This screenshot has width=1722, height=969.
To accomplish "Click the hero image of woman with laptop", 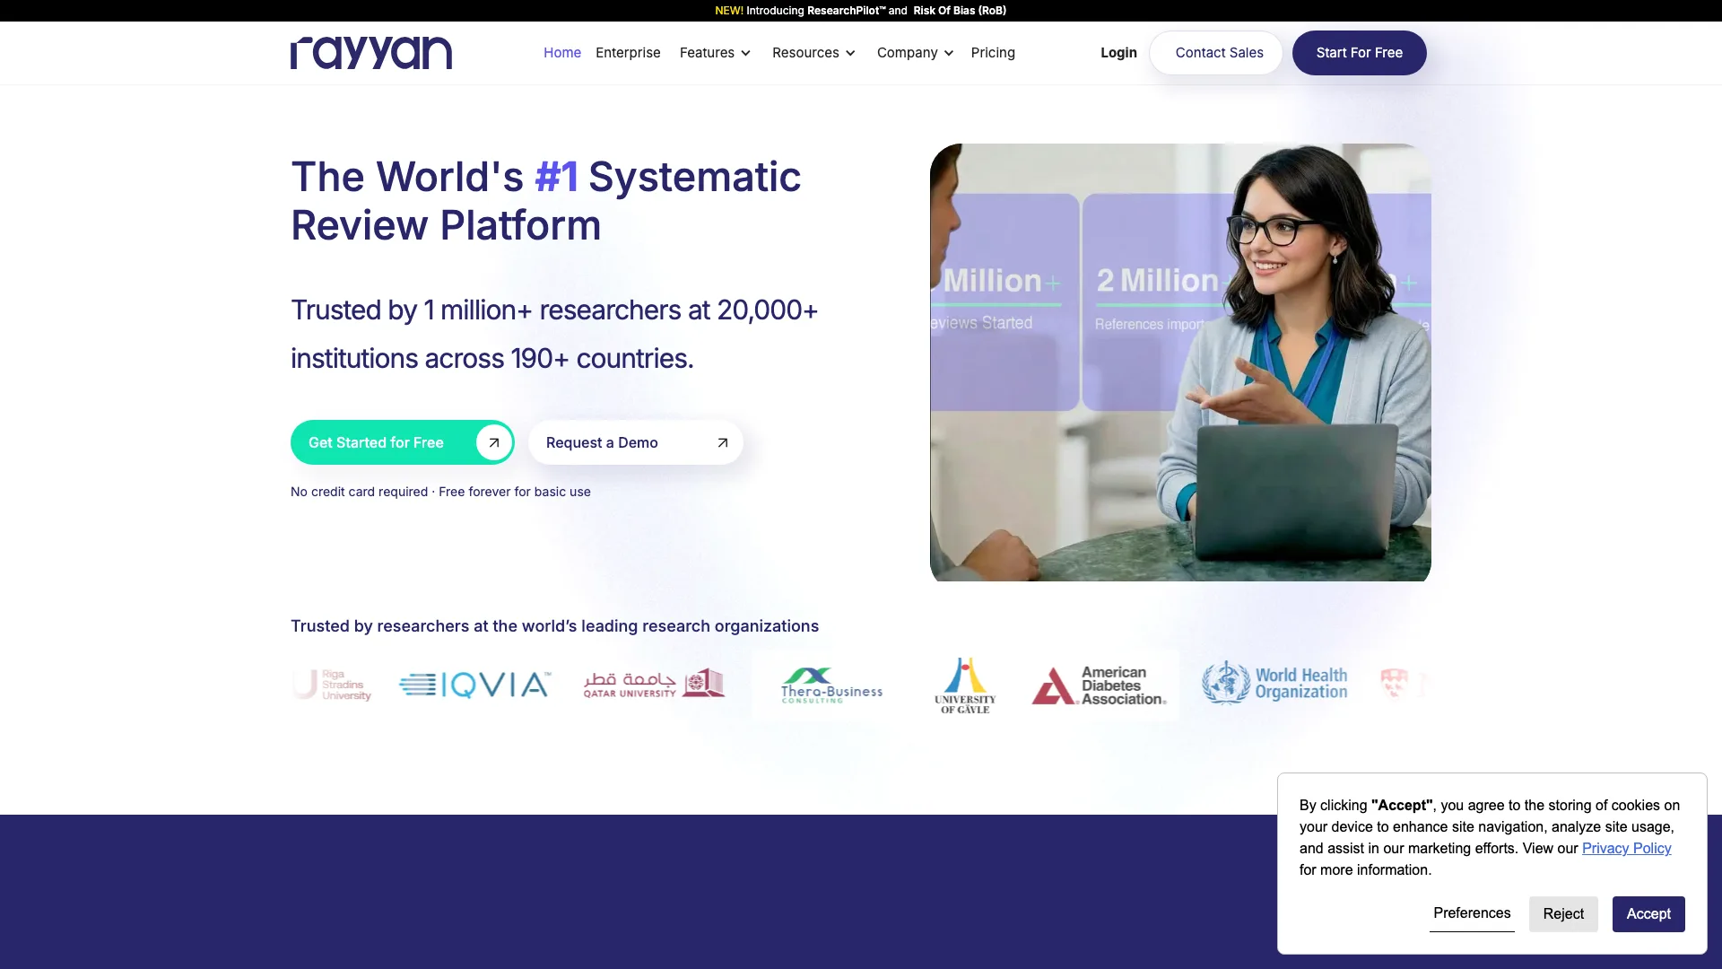I will 1180,362.
